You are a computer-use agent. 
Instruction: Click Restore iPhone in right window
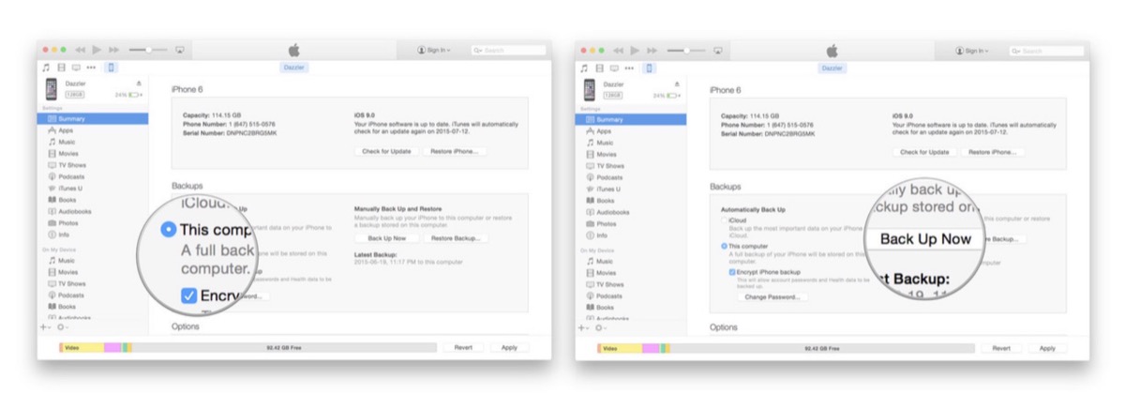[x=992, y=151]
